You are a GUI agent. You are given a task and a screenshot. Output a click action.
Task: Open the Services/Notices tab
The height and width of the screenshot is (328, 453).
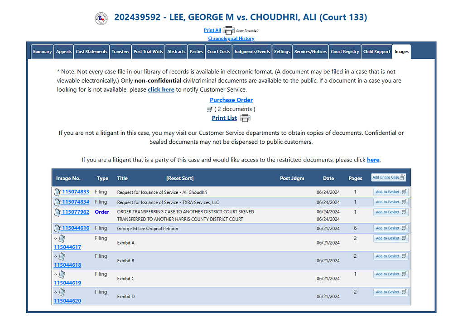311,52
